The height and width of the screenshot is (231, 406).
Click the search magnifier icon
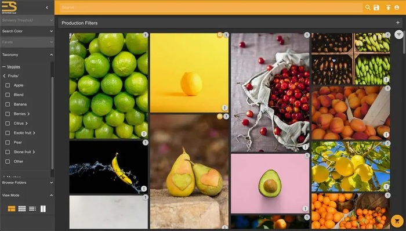[368, 8]
